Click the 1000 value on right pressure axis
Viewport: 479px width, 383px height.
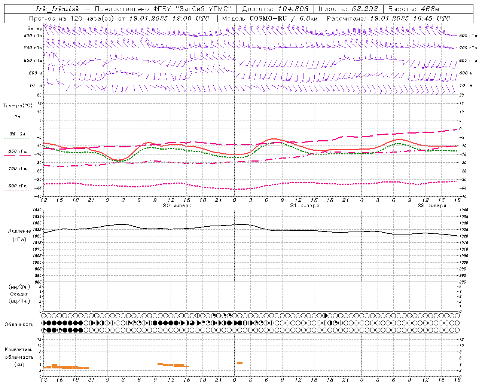[464, 263]
